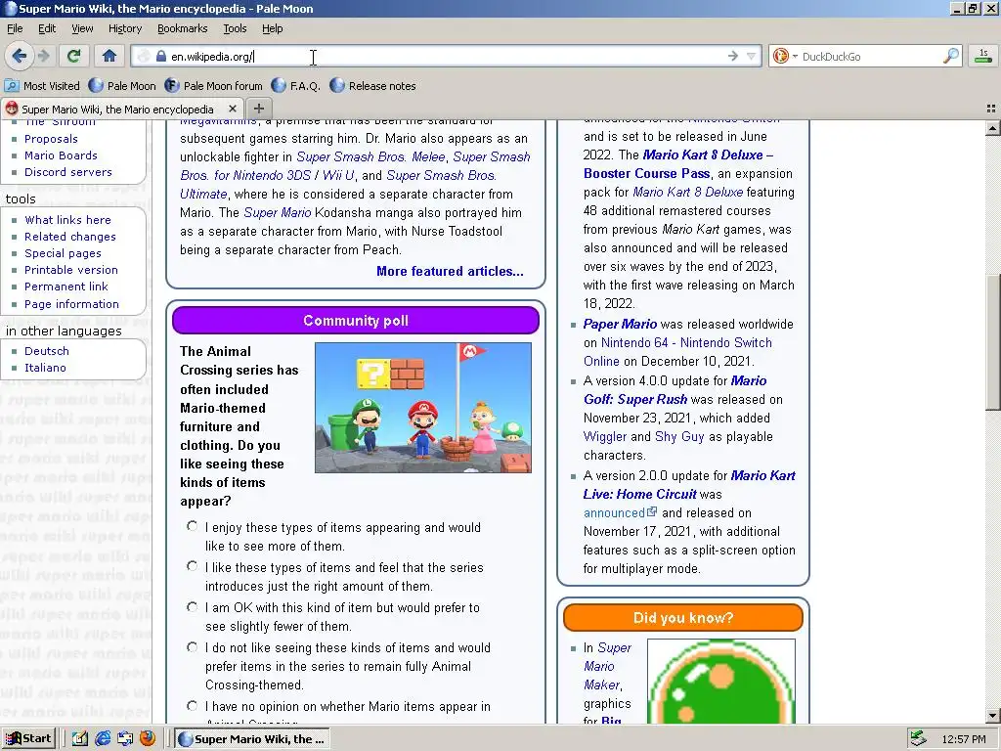This screenshot has height=751, width=1001.
Task: Open the 'Page information' sidebar link
Action: pos(71,304)
